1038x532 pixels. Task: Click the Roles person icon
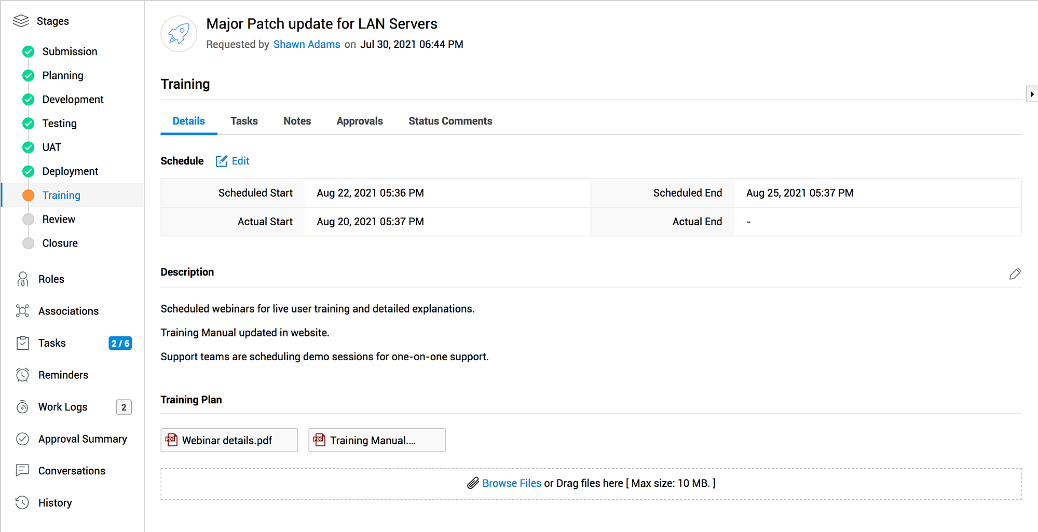pos(23,279)
